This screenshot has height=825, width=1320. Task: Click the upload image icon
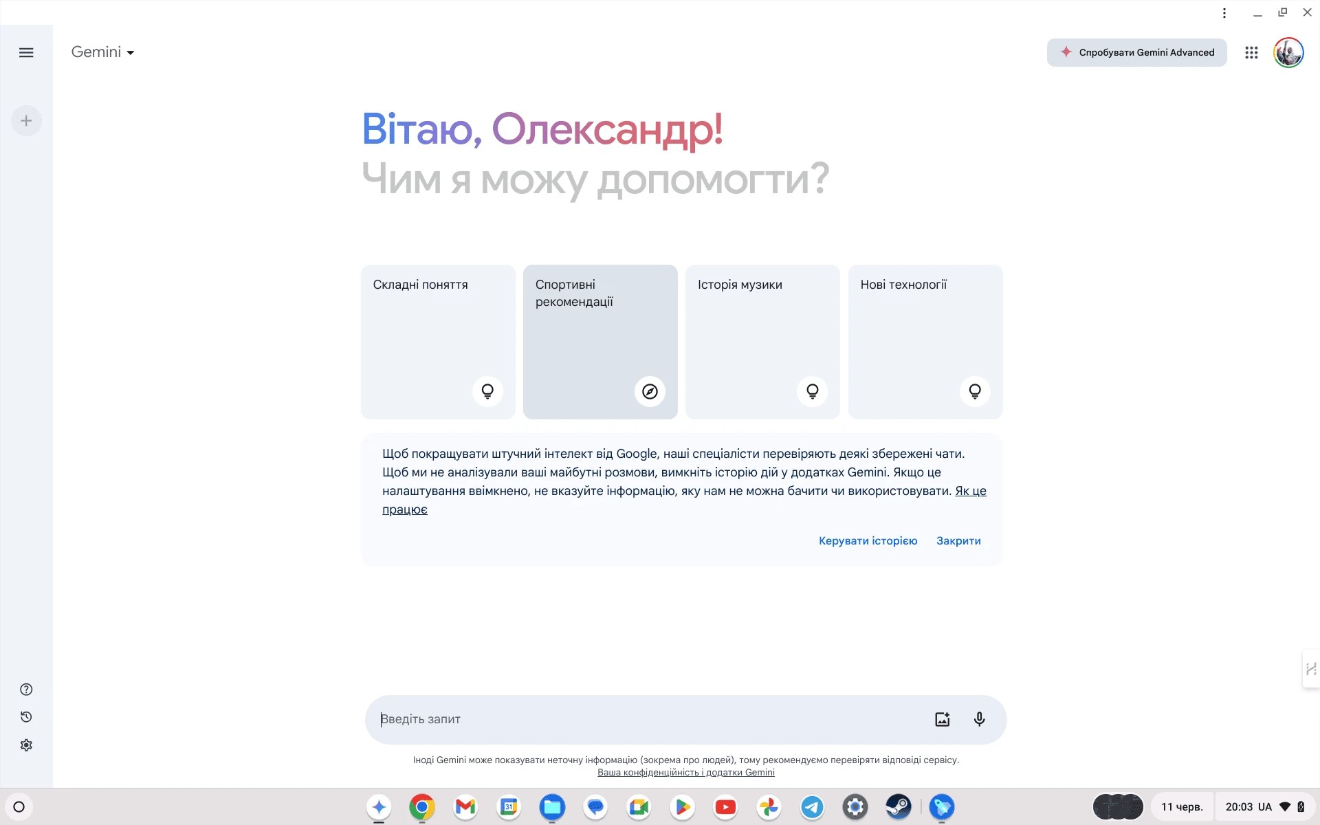point(942,719)
